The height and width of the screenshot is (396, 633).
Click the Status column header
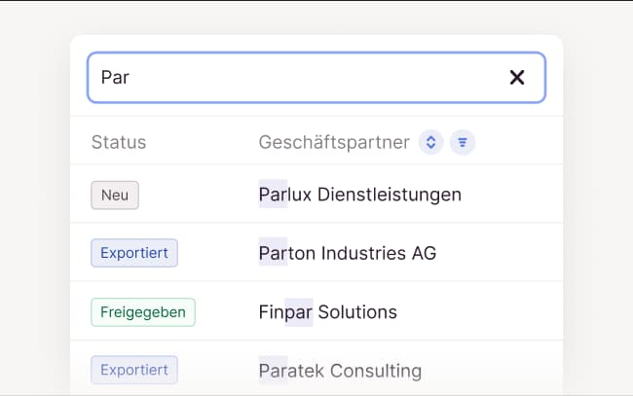click(119, 143)
